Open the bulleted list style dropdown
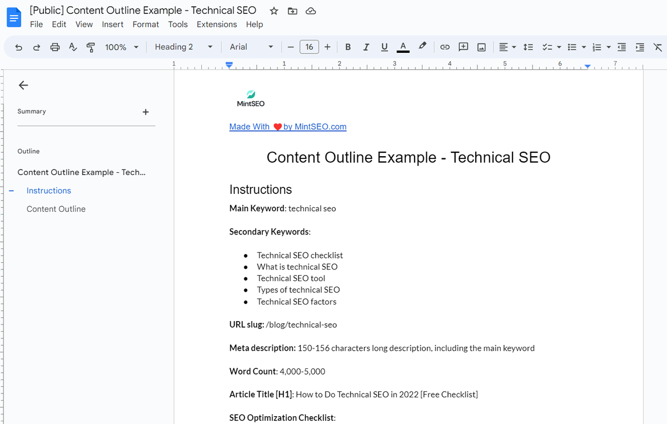 click(x=584, y=47)
